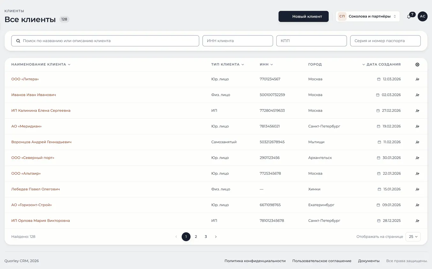Select current page 1 button
The width and height of the screenshot is (432, 269).
(x=186, y=237)
